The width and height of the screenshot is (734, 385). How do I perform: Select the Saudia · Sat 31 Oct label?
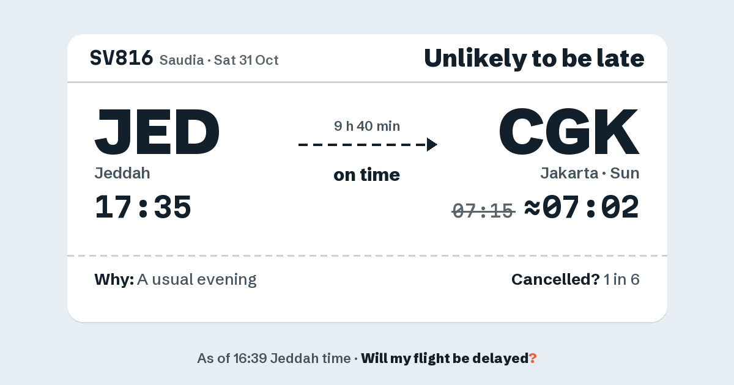point(219,60)
